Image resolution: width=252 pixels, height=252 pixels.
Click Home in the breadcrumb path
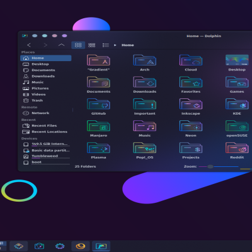(128, 45)
